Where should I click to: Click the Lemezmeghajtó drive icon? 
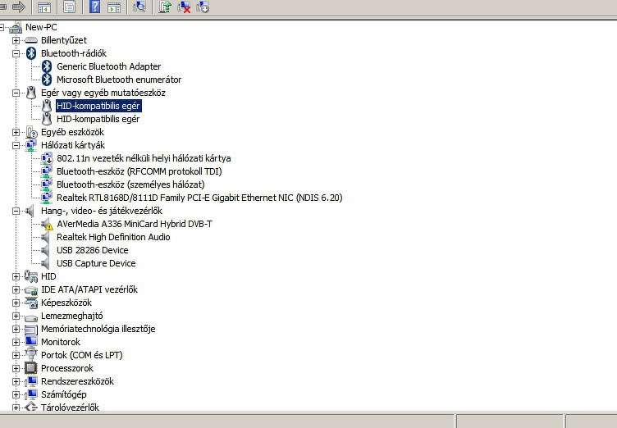click(x=31, y=316)
